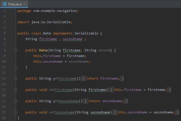Click folded 'this.secondname = secondname;' setter body
This screenshot has width=181, height=121.
coord(146,112)
